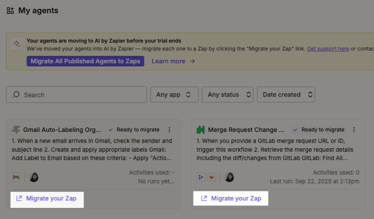The height and width of the screenshot is (219, 374).
Task: Click the owner avatar on Merge Request card
Action: 229,177
